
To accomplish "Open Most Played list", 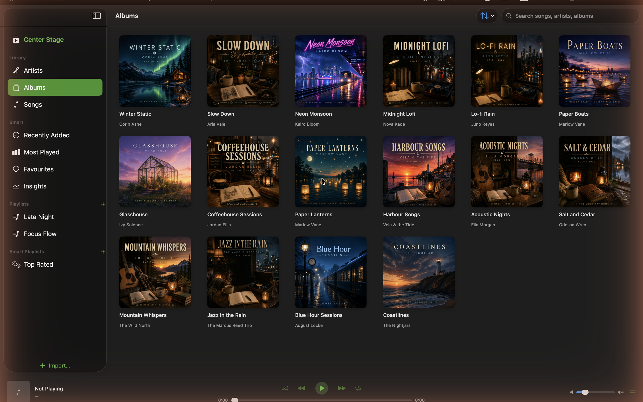I will tap(55, 152).
